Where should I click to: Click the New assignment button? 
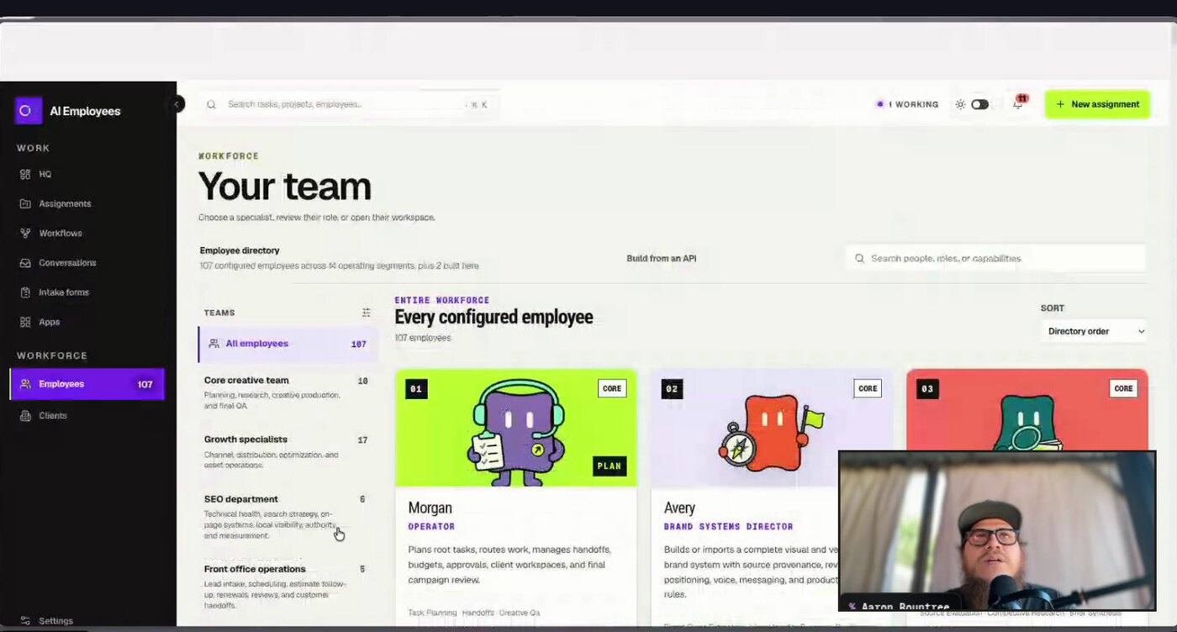(1097, 104)
